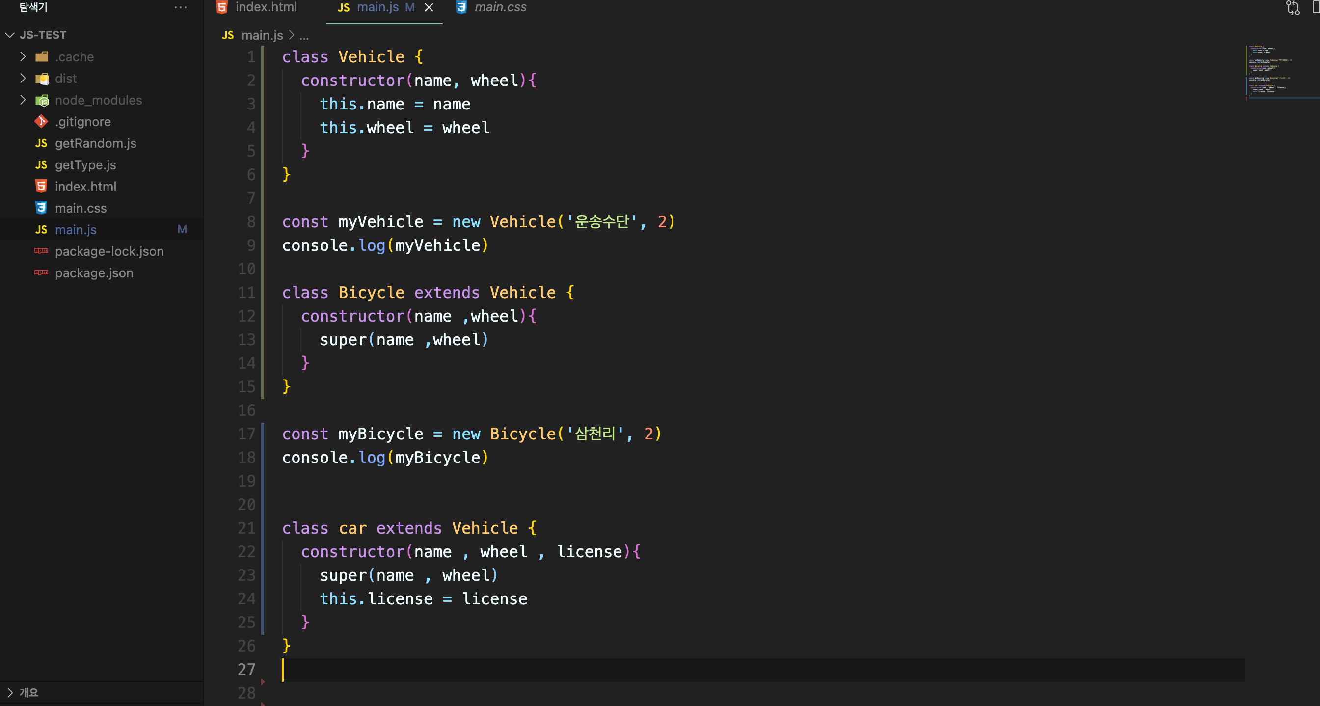Screen dimensions: 1320x706
Task: Click the split editor icon at far right
Action: click(x=1315, y=7)
